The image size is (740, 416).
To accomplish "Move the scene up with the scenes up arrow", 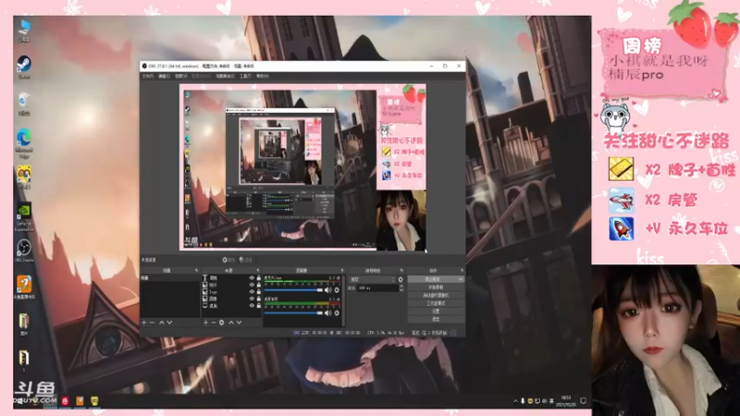I will coord(161,322).
